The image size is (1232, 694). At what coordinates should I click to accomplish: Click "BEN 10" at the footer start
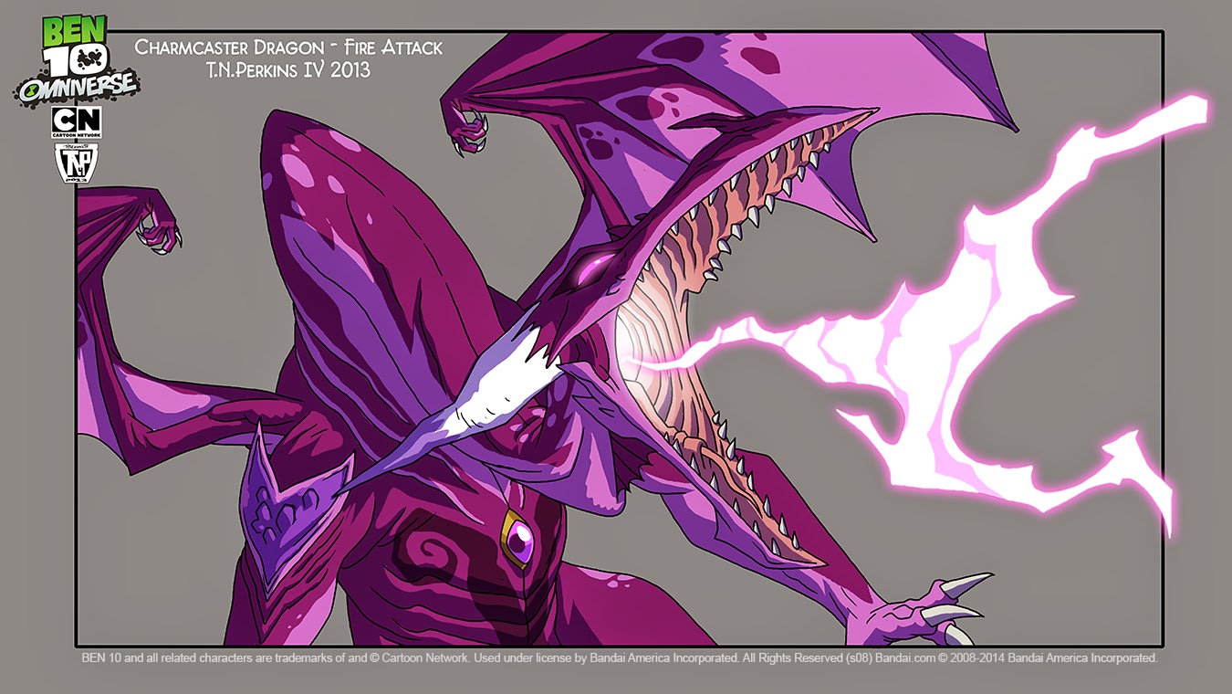pyautogui.click(x=102, y=657)
